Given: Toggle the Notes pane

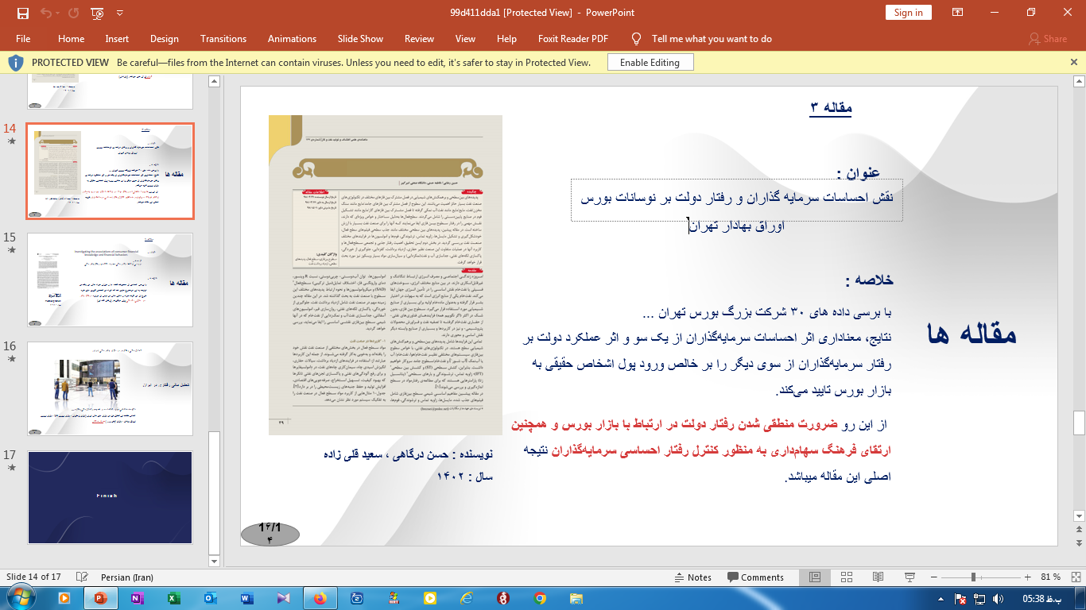Looking at the screenshot, I should (x=692, y=577).
